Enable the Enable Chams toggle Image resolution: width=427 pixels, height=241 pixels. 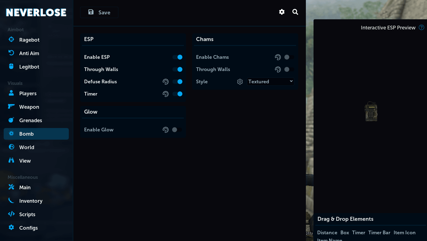(289, 57)
